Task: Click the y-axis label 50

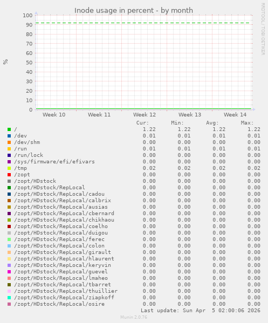Action: pyautogui.click(x=29, y=63)
